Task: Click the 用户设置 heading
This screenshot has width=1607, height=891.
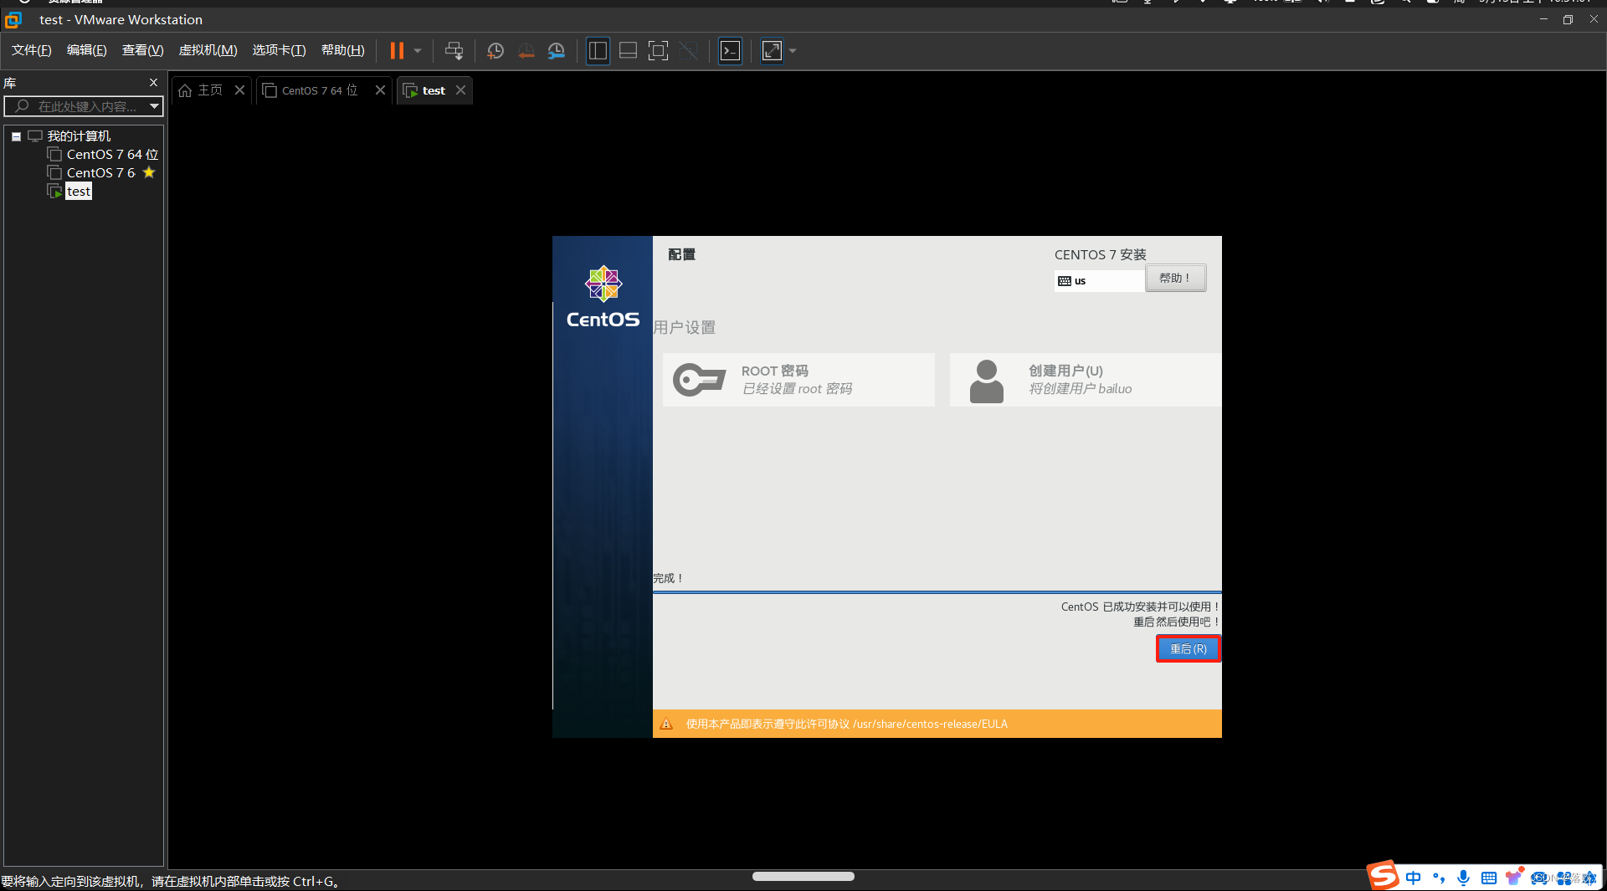Action: (x=684, y=328)
